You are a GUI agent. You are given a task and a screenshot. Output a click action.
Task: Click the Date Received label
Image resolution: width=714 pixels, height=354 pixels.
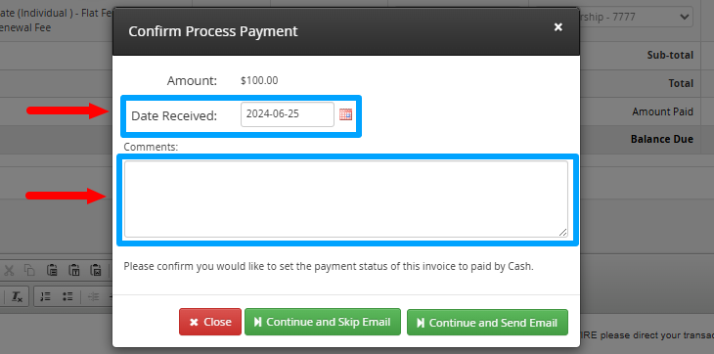pyautogui.click(x=174, y=116)
